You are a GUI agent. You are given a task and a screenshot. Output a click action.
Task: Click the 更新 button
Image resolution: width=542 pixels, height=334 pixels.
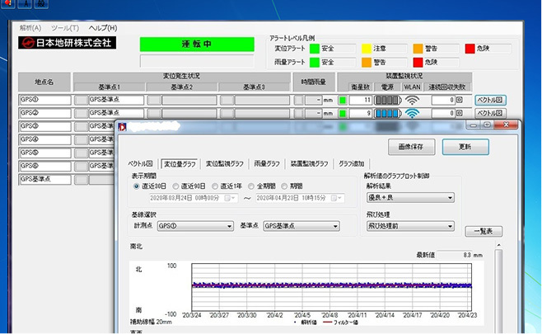coord(465,147)
